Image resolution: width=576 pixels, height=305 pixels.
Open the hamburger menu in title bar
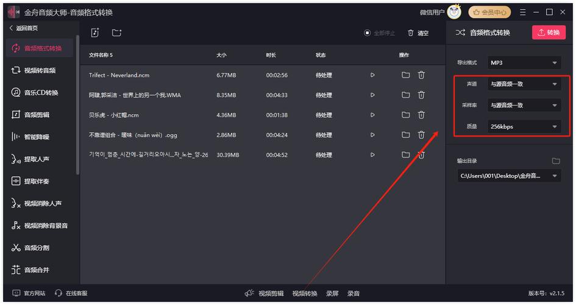[523, 12]
